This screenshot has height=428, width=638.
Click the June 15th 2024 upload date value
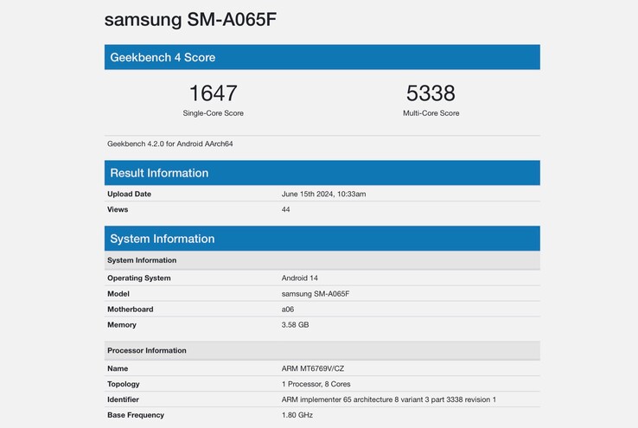pos(323,194)
